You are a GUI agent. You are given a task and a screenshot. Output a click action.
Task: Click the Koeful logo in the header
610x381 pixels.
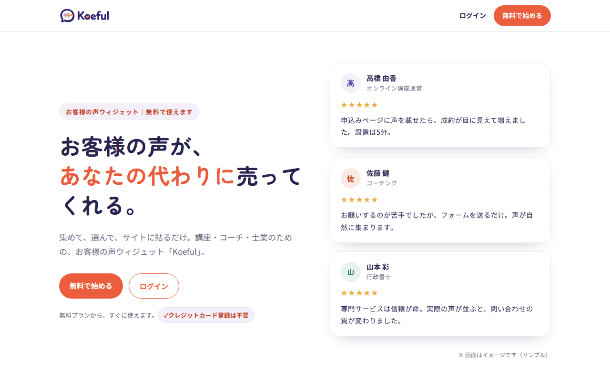pos(85,16)
